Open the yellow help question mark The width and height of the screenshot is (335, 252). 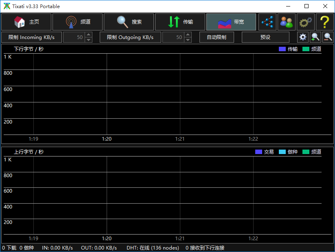[325, 22]
